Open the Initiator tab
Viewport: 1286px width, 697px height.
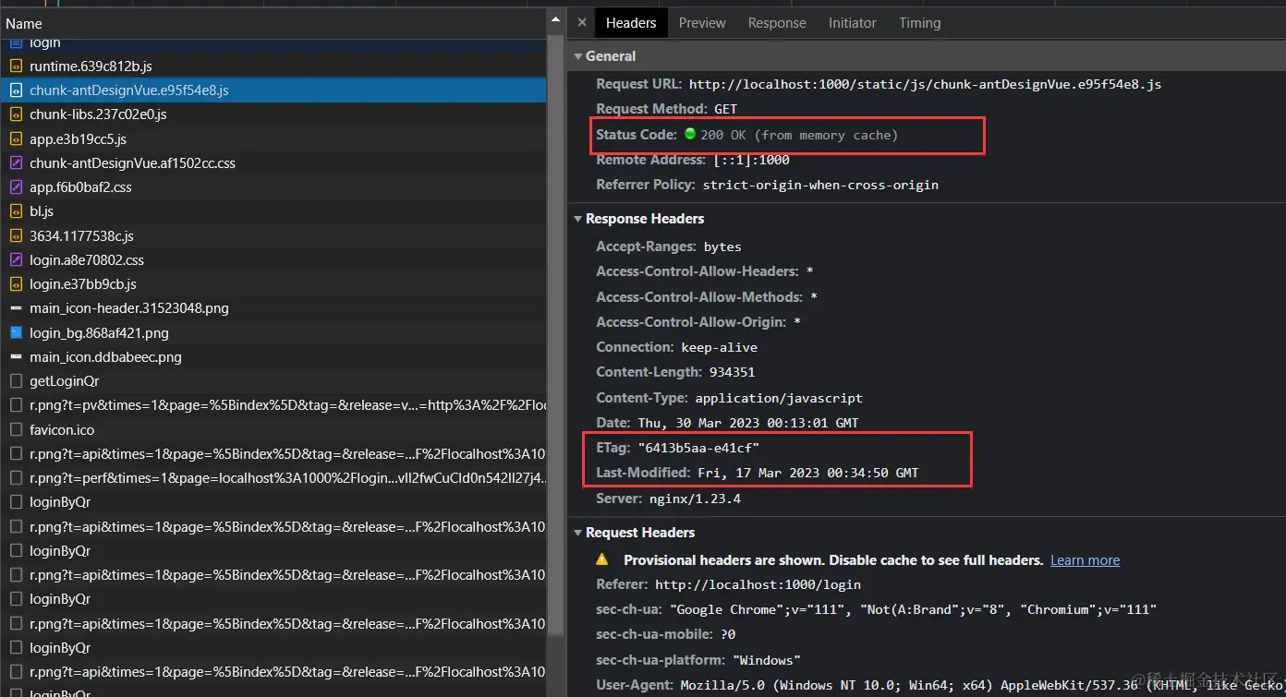[852, 23]
